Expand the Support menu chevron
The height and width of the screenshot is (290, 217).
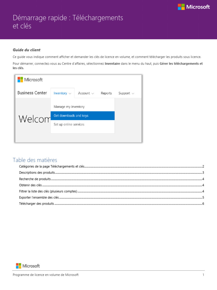(x=133, y=93)
